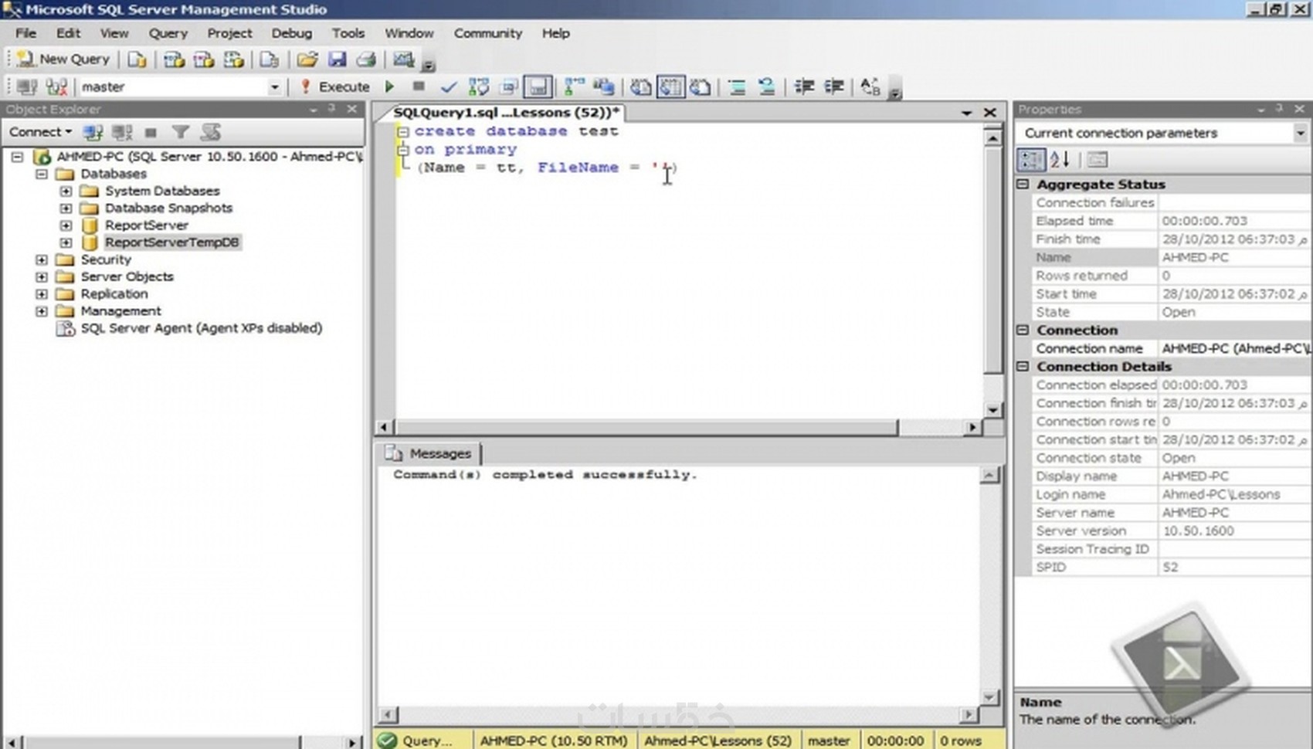Click the Change Connection icon
The image size is (1313, 749).
pyautogui.click(x=56, y=86)
